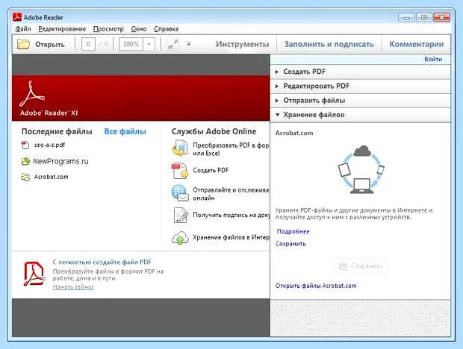
Task: Minimize the Adobe Reader window
Action: [406, 18]
